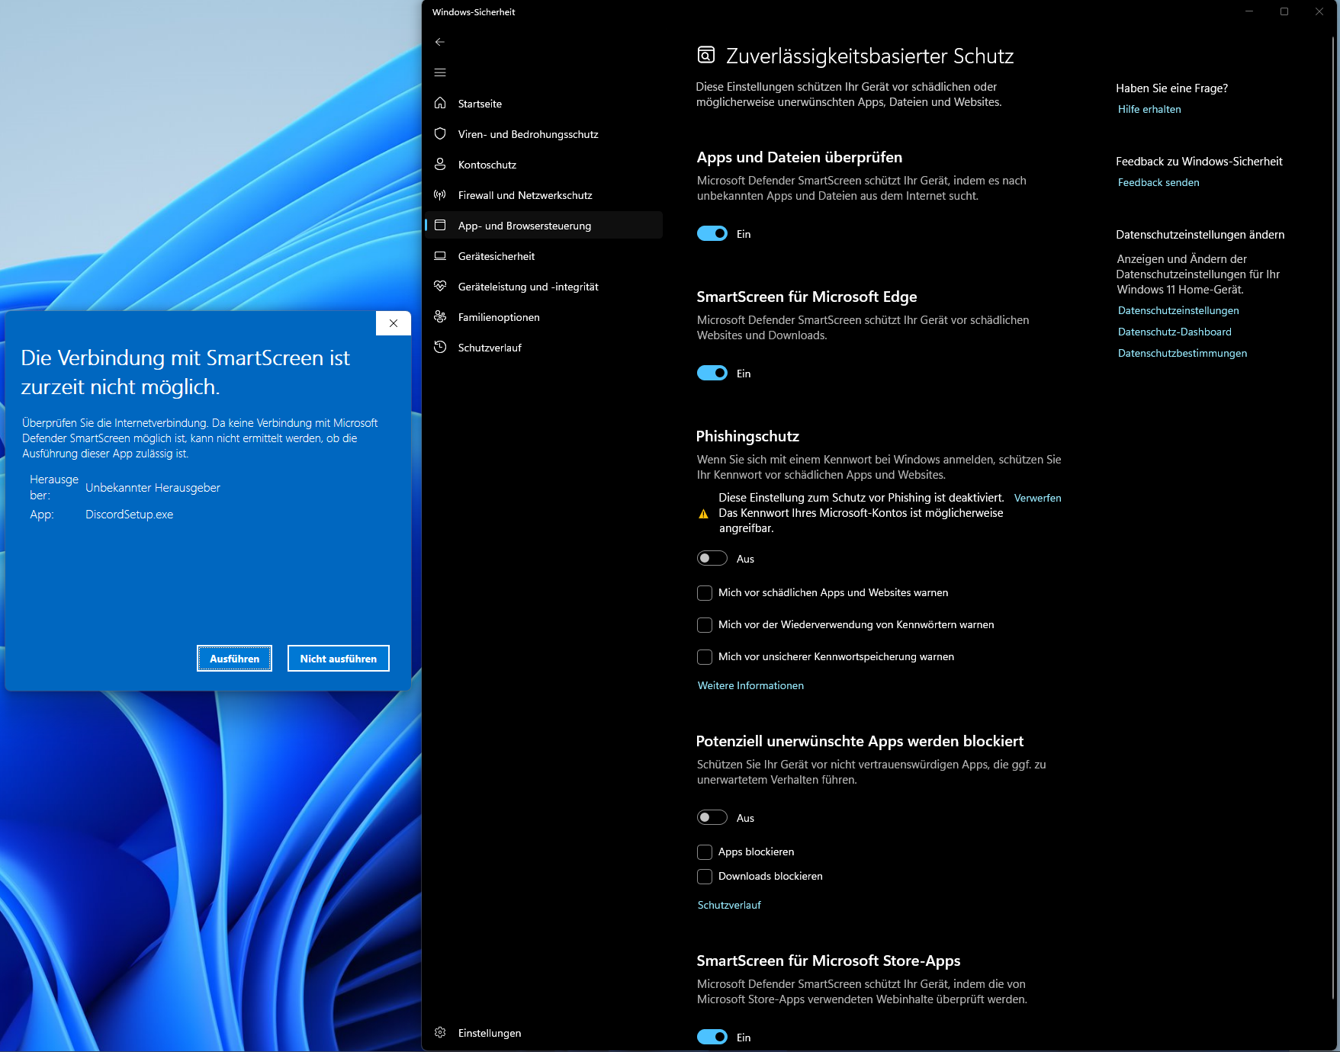The image size is (1340, 1052).
Task: Click the vertical scrollbar of Windows-Sicherheit
Action: click(1335, 518)
